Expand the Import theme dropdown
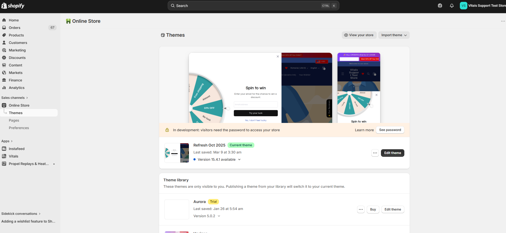This screenshot has height=233, width=506. [x=394, y=35]
